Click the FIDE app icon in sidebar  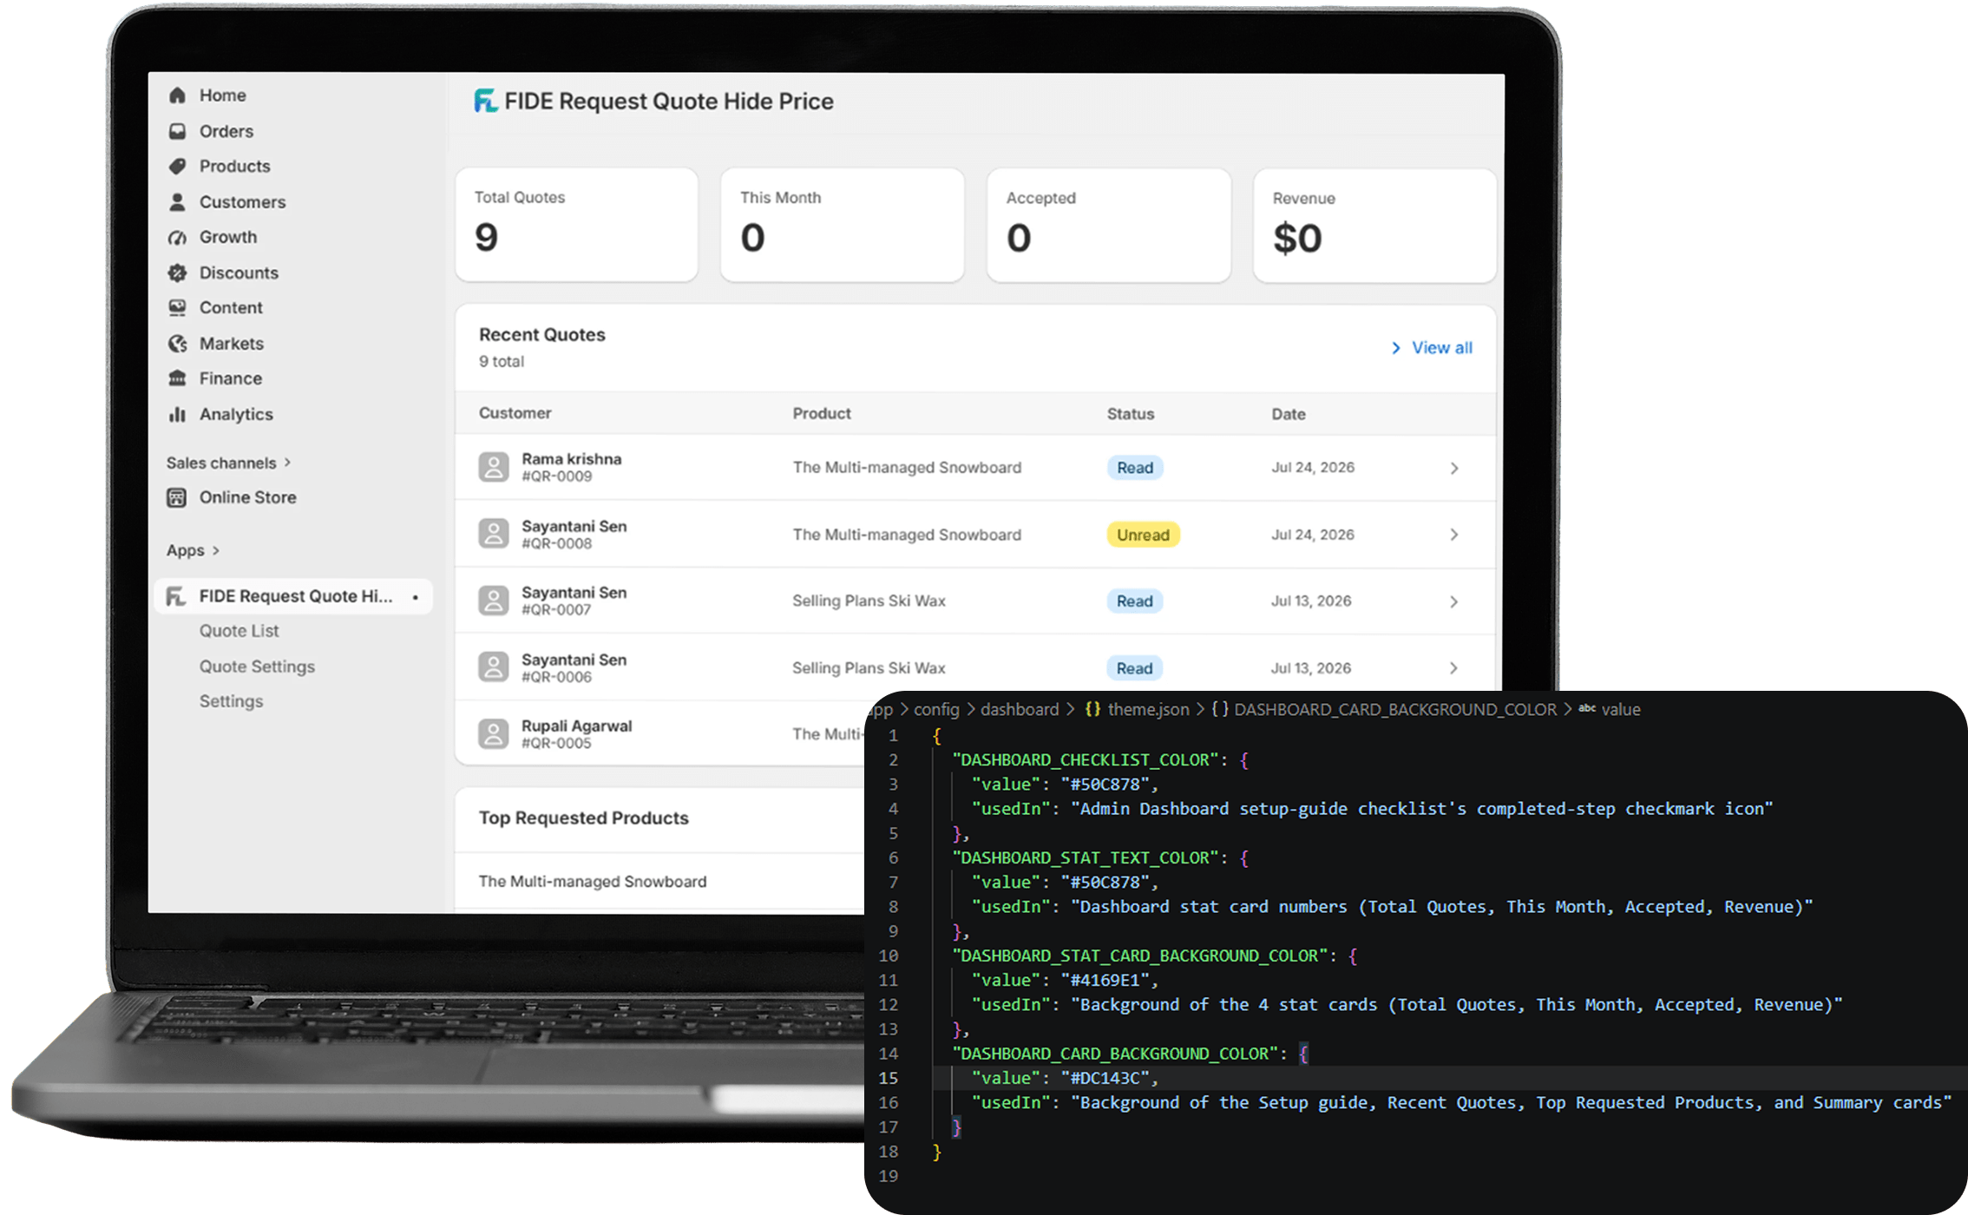tap(176, 596)
